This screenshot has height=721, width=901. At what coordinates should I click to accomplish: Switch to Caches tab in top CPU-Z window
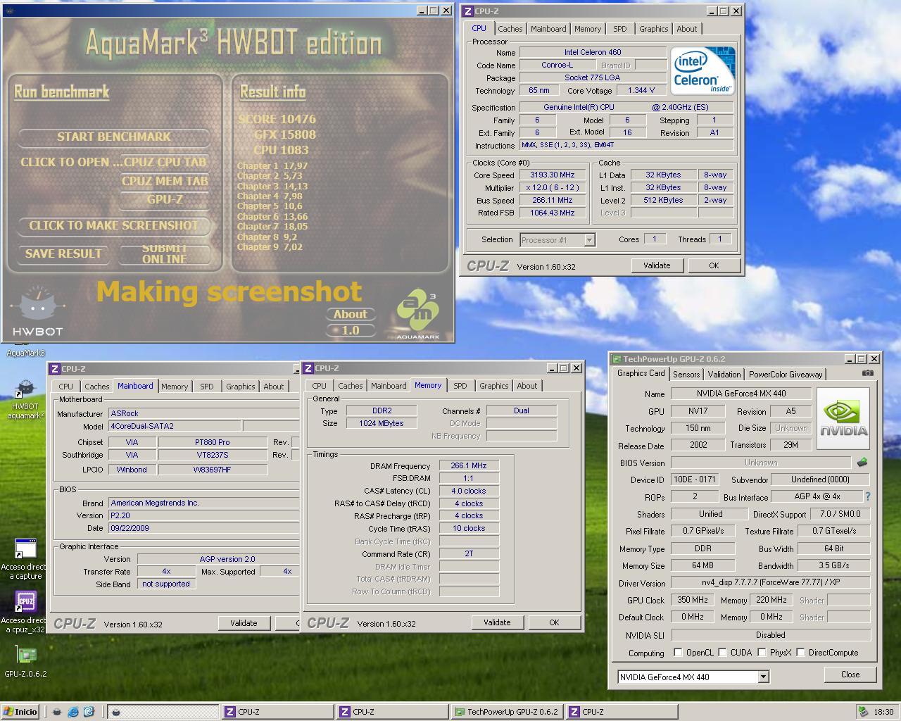pyautogui.click(x=510, y=29)
